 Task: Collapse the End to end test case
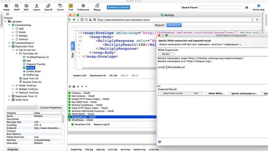click(13, 50)
